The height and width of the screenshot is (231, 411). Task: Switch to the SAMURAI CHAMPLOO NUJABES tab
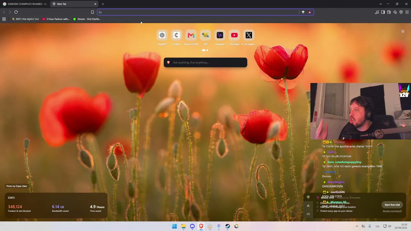click(x=25, y=4)
